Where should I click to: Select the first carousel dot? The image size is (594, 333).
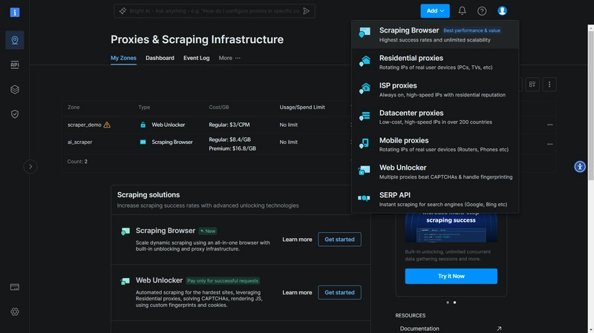[x=448, y=303]
